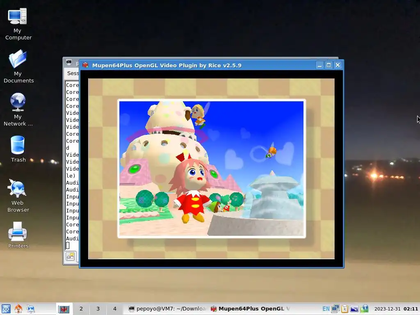420x315 pixels.
Task: Click the Mupen64Plus window title bar
Action: click(198, 65)
